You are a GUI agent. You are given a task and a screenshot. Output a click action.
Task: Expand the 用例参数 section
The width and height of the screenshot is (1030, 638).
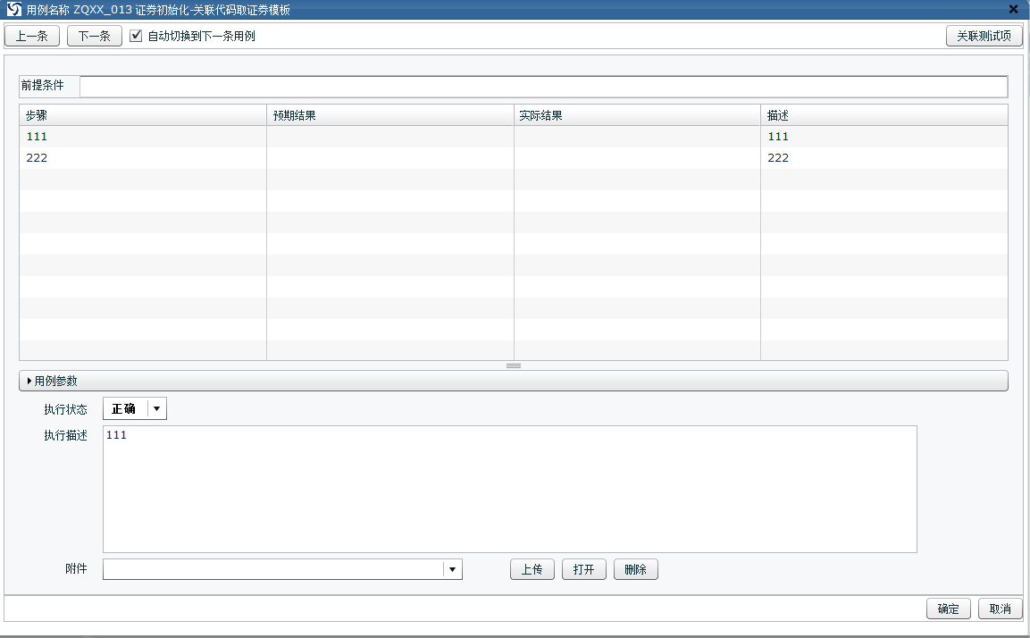click(55, 381)
